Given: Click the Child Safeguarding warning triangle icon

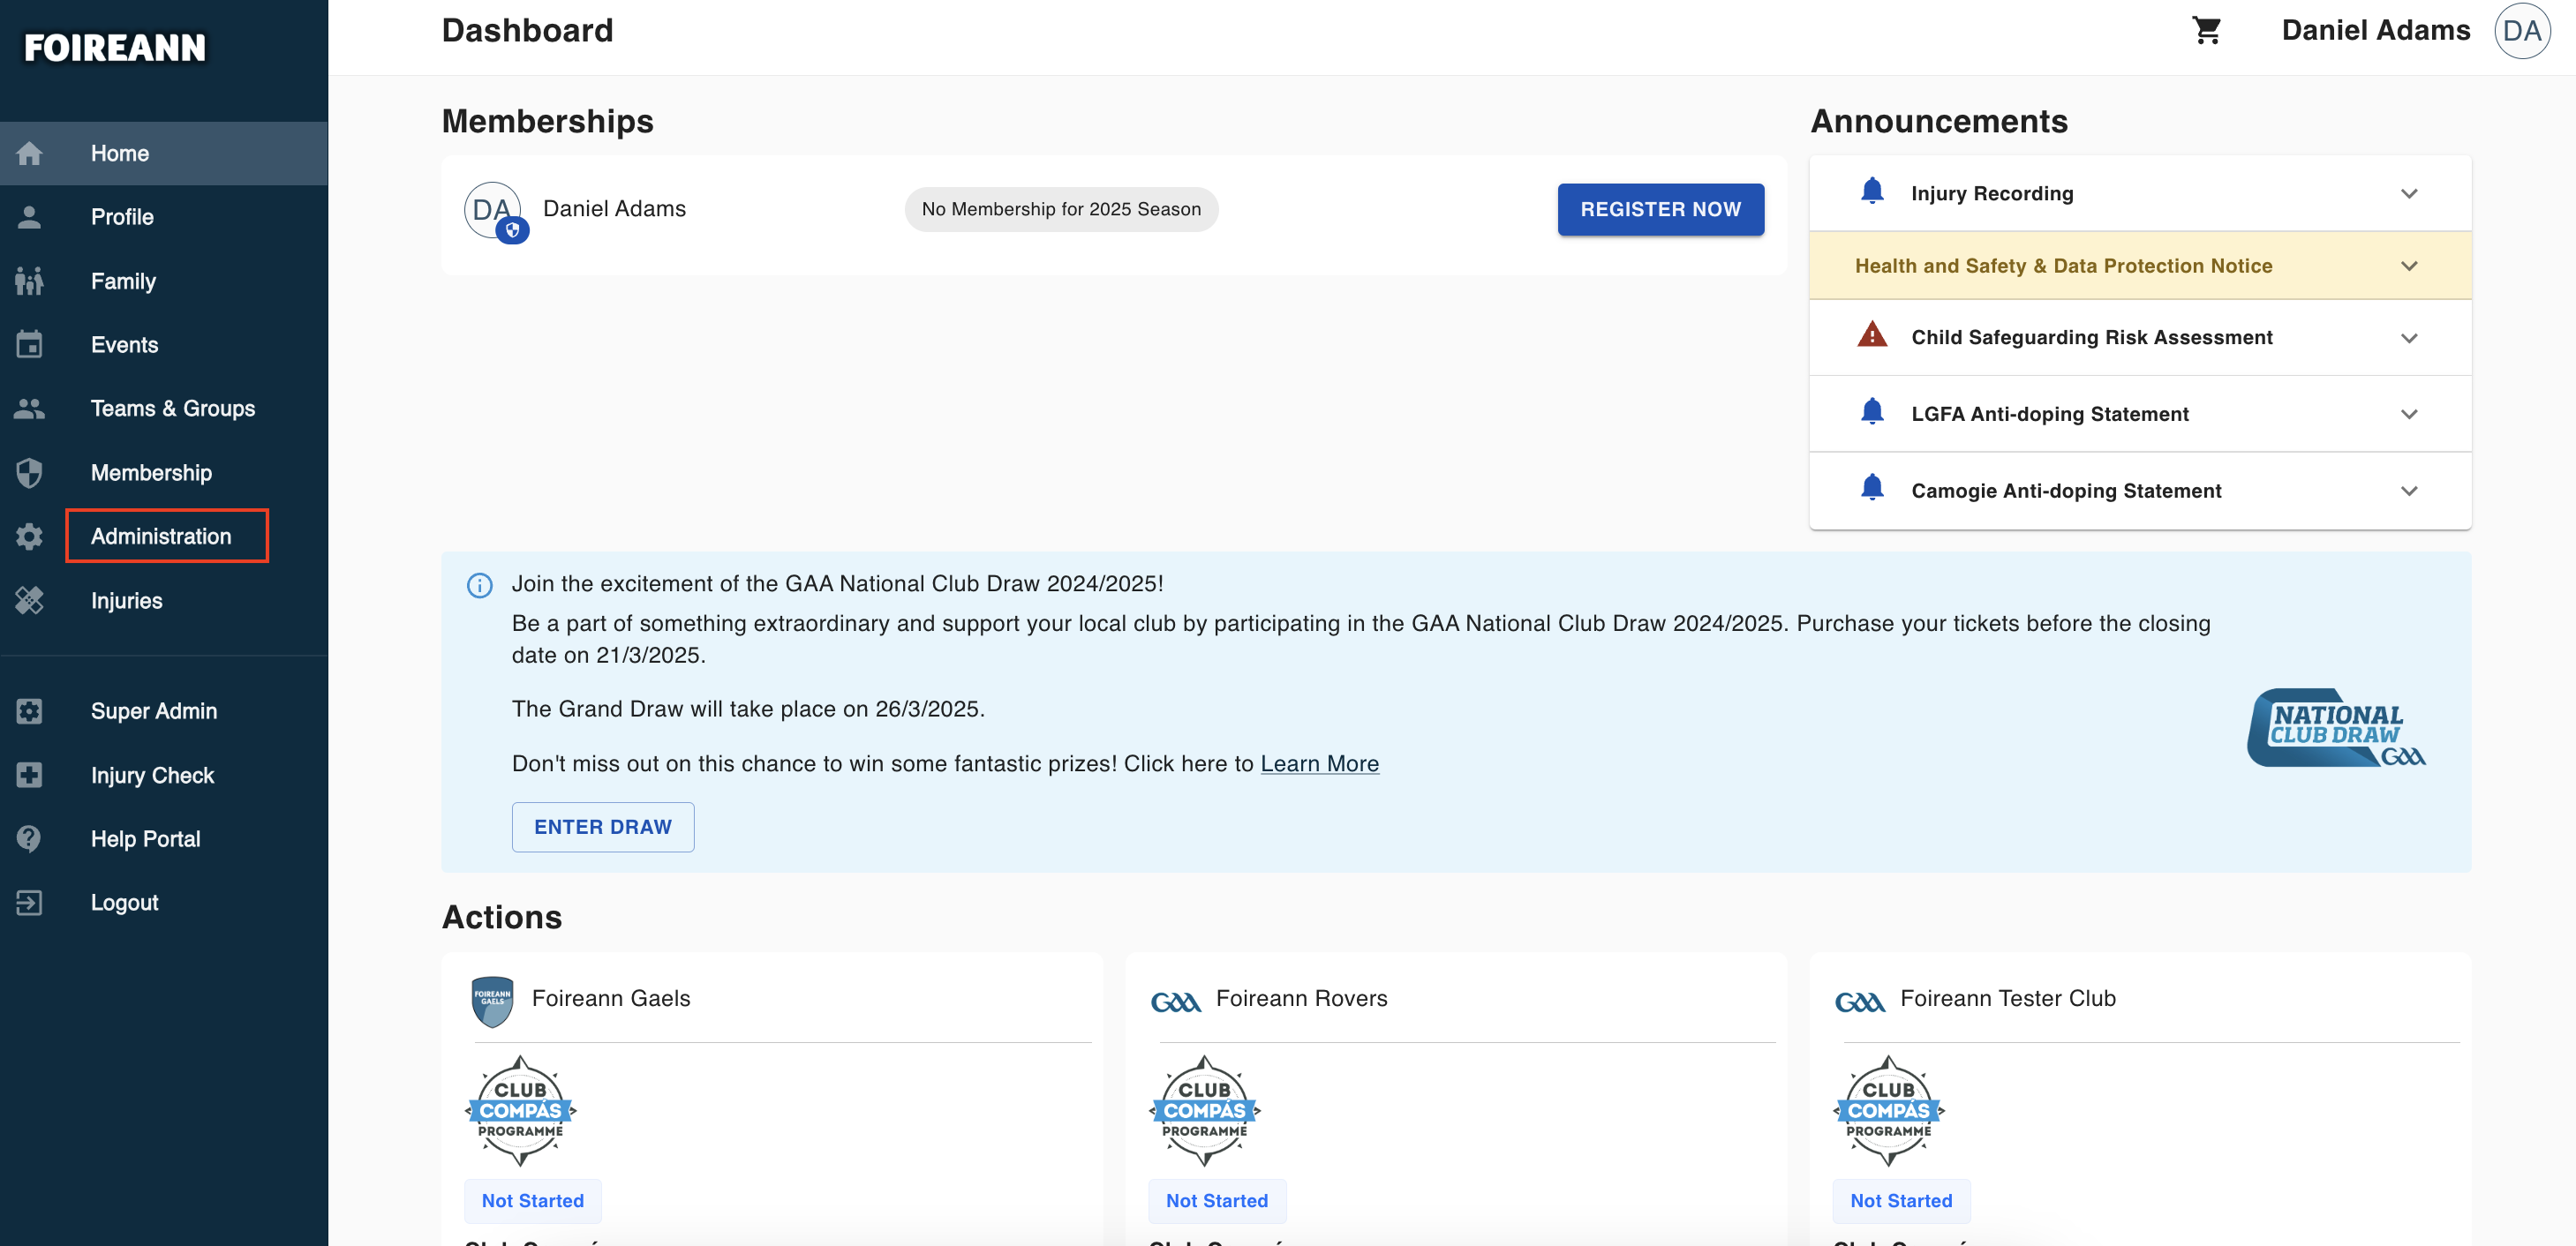Looking at the screenshot, I should coord(1872,335).
